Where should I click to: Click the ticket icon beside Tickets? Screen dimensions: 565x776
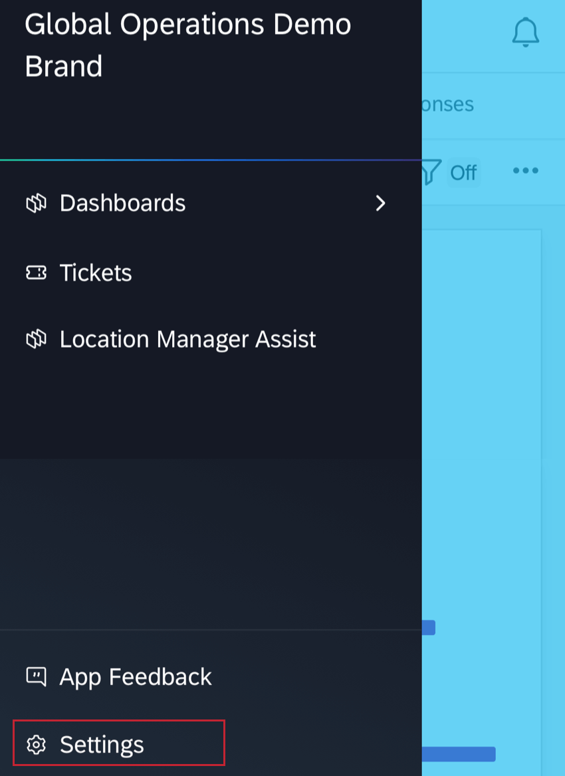37,273
